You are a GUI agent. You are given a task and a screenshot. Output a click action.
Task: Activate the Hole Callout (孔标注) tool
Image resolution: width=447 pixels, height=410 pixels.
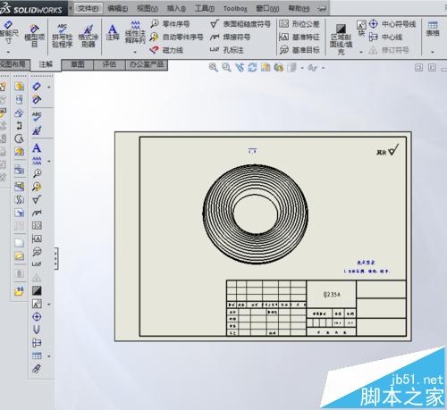click(226, 50)
